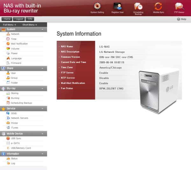Click the Help question mark icon
Viewport: 191px width, 170px height.
pos(179,19)
